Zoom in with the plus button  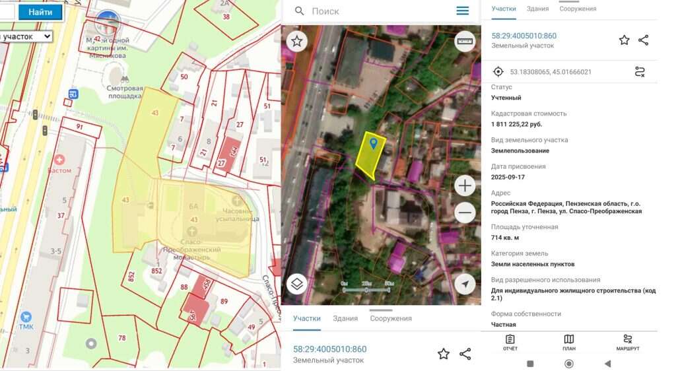pos(465,185)
